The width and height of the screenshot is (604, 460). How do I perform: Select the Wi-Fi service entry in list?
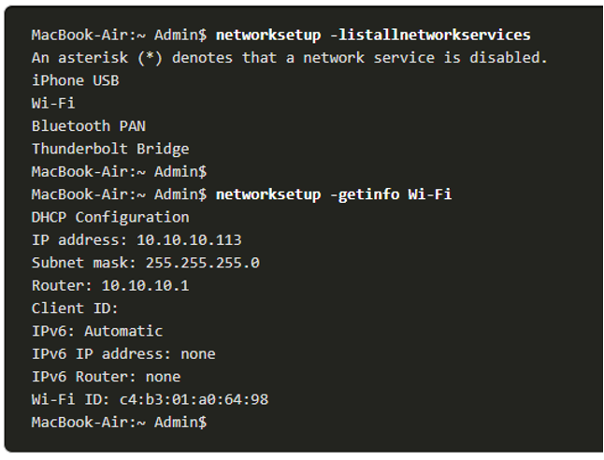click(x=53, y=103)
